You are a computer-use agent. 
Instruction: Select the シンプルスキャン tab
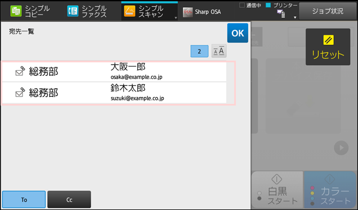point(149,11)
